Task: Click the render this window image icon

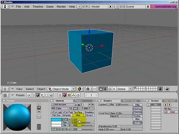Action: (x=167, y=89)
